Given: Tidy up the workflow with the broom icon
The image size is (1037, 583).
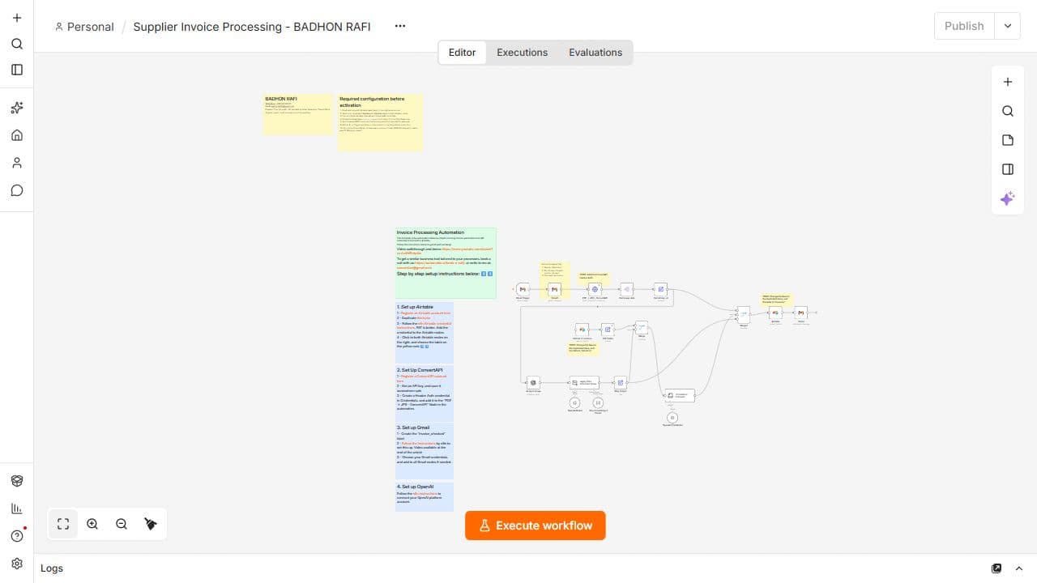Looking at the screenshot, I should 151,524.
